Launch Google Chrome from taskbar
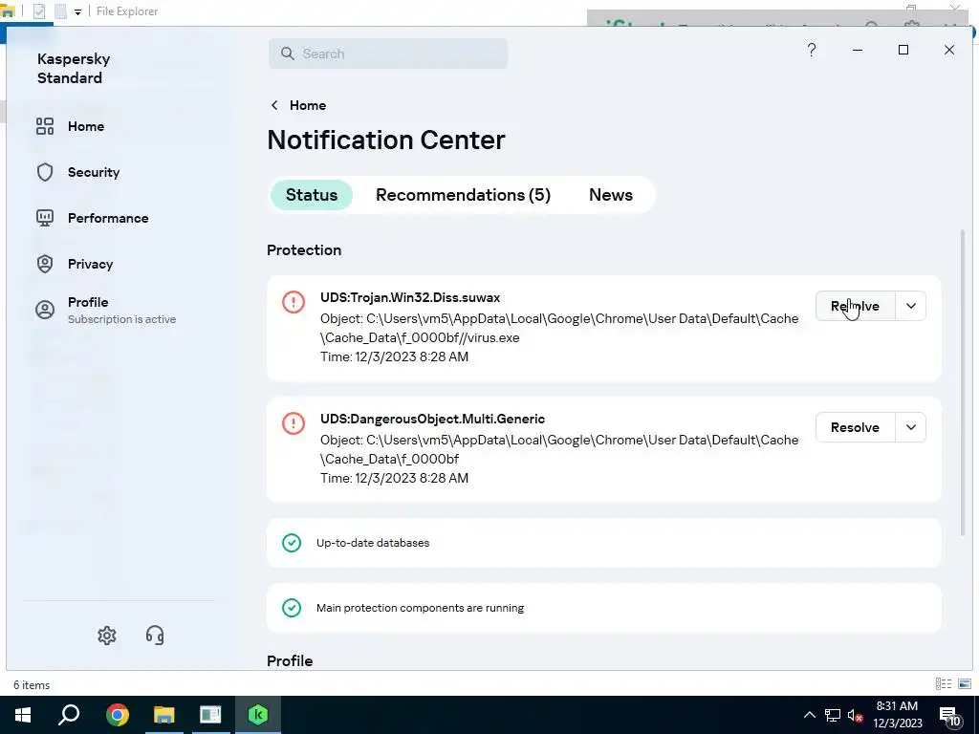 (118, 715)
